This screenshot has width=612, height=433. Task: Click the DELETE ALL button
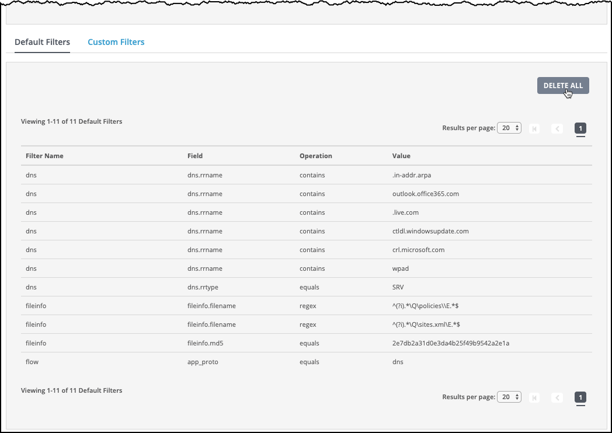pyautogui.click(x=563, y=85)
